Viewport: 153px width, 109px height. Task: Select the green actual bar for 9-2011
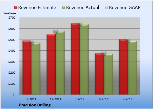pyautogui.click(x=36, y=69)
